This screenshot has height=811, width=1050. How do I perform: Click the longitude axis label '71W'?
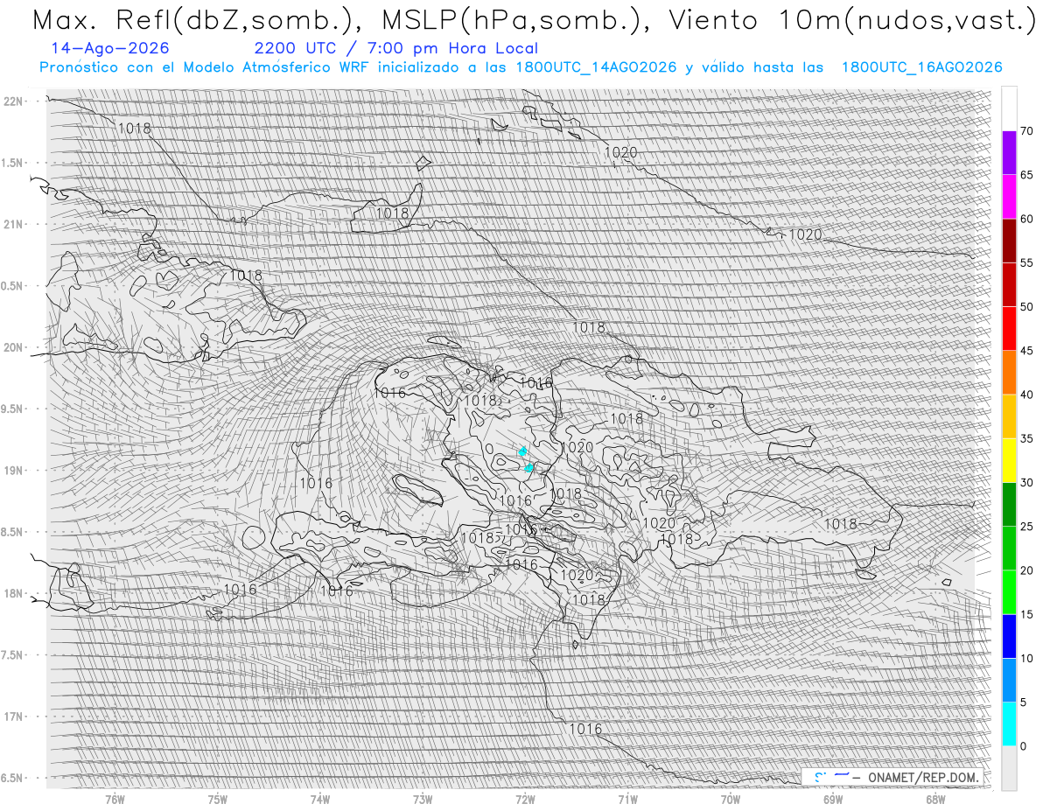(x=627, y=799)
